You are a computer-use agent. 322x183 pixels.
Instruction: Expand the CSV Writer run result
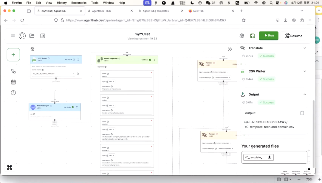(305, 71)
